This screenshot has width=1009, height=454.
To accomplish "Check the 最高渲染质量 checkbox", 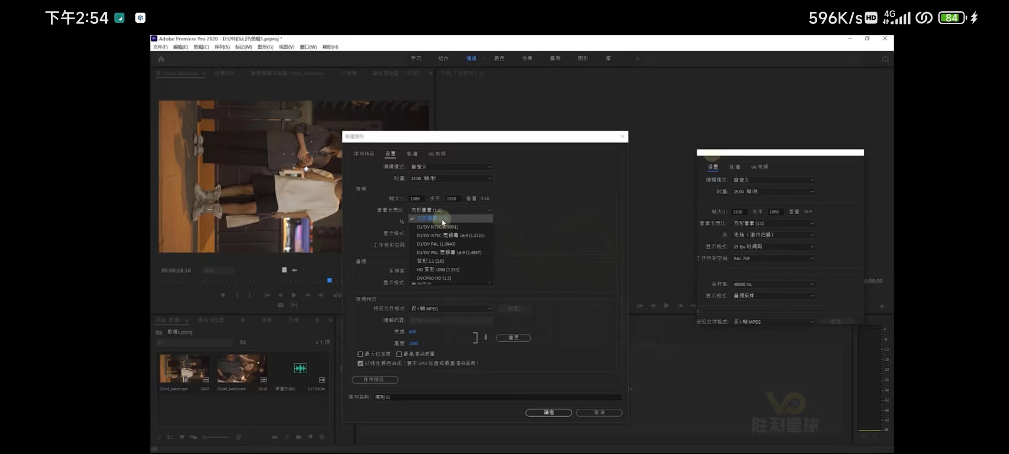I will pos(399,354).
